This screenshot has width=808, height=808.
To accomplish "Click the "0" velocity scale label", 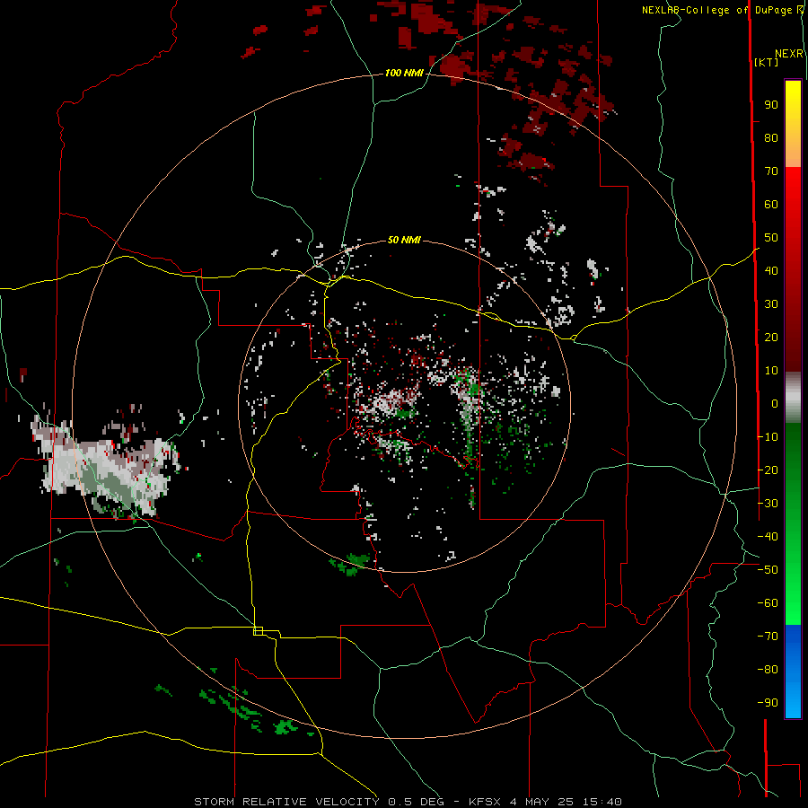I will (775, 404).
